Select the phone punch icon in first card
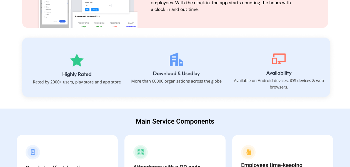Viewport: 350px width, 167px height. pos(33,152)
